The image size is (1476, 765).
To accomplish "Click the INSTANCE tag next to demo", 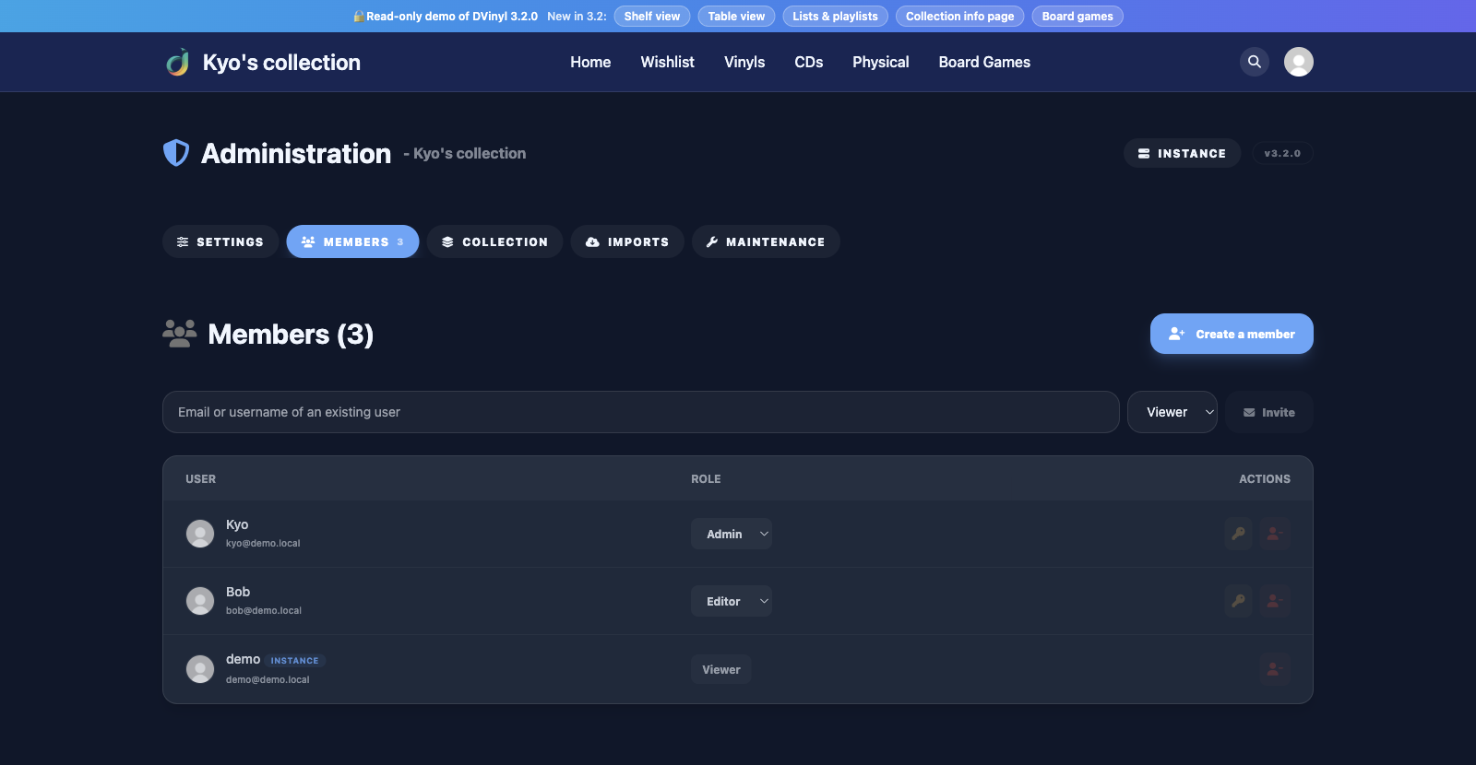I will click(295, 660).
